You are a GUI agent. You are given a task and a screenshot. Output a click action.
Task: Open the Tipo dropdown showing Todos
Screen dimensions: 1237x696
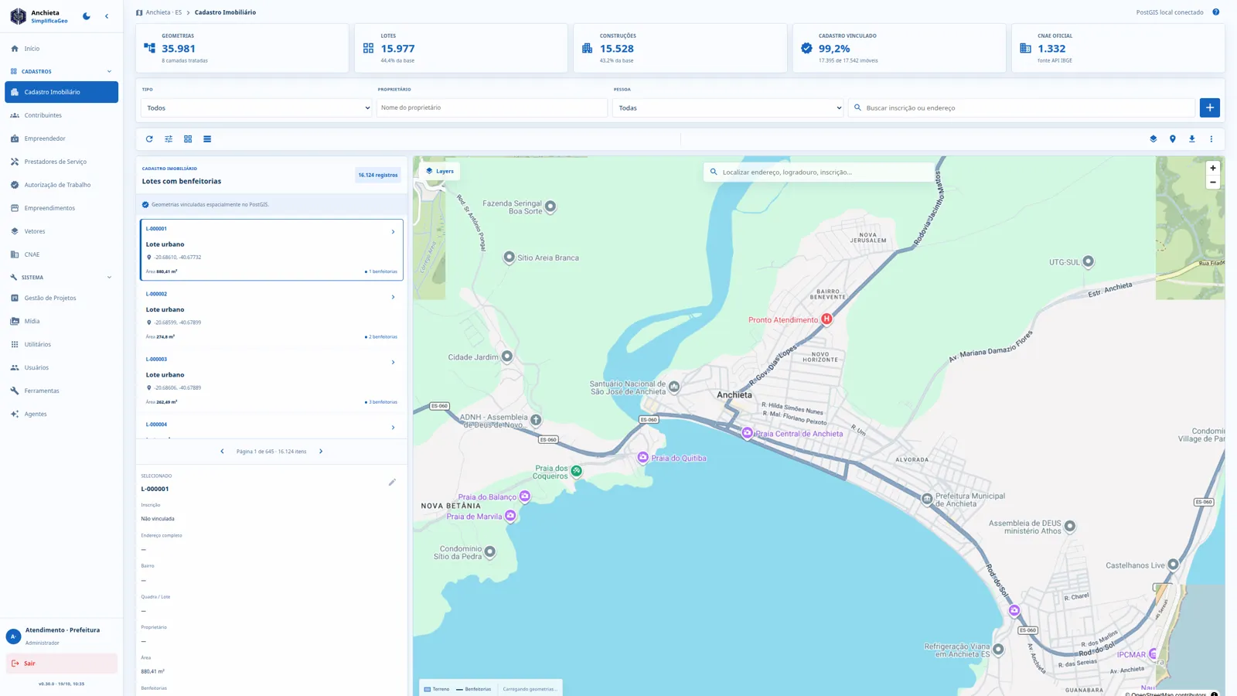(257, 107)
